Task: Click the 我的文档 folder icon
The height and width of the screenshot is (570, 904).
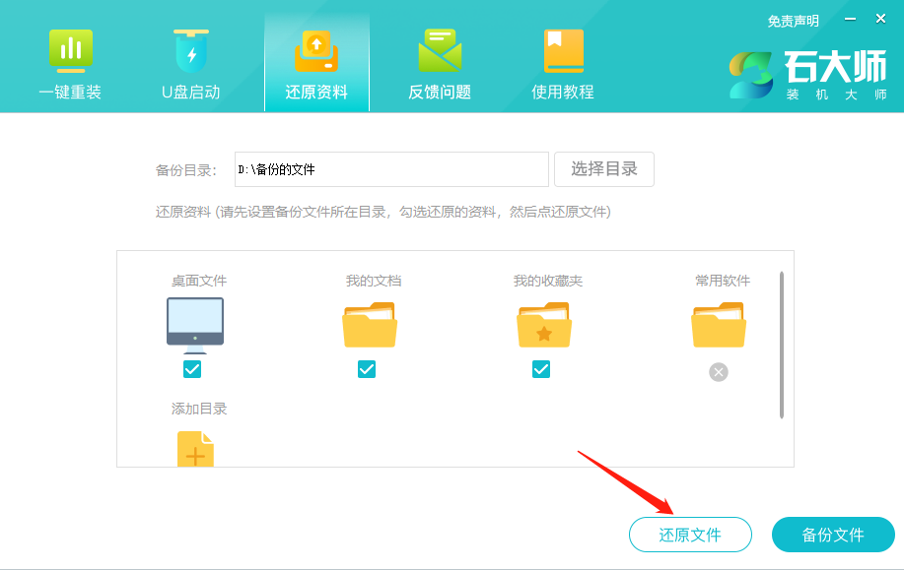Action: click(x=370, y=325)
